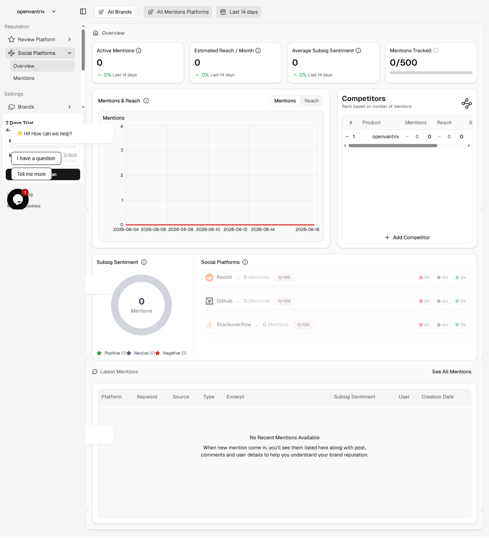Click competitors table scroll-left arrow
Viewport: 489px width, 538px height.
345,146
